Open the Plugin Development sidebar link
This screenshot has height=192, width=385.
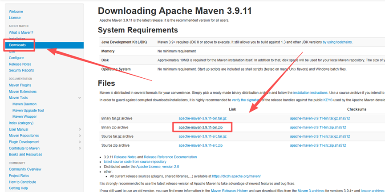pyautogui.click(x=24, y=142)
